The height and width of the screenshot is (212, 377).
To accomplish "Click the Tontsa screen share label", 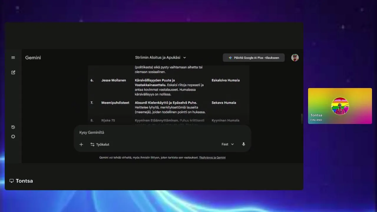I will (x=24, y=181).
